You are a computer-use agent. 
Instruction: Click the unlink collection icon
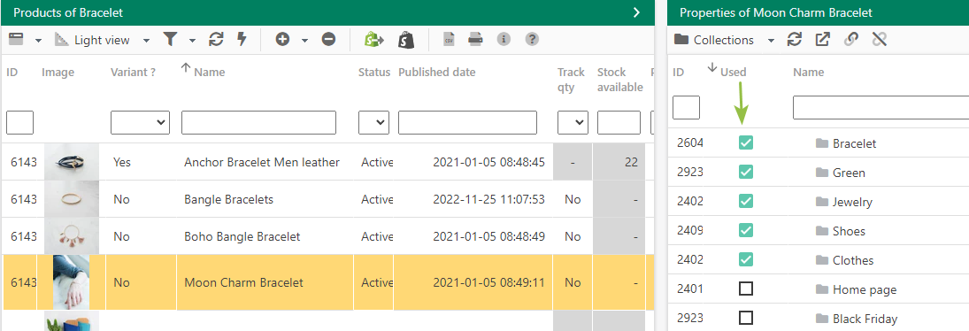(880, 40)
